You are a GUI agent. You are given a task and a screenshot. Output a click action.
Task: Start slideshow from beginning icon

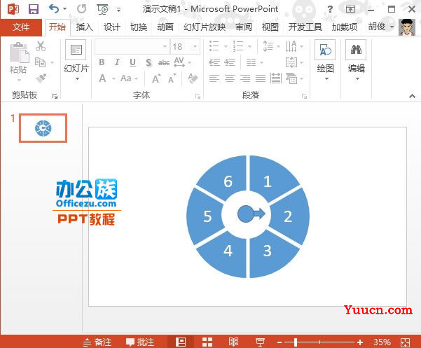[102, 10]
